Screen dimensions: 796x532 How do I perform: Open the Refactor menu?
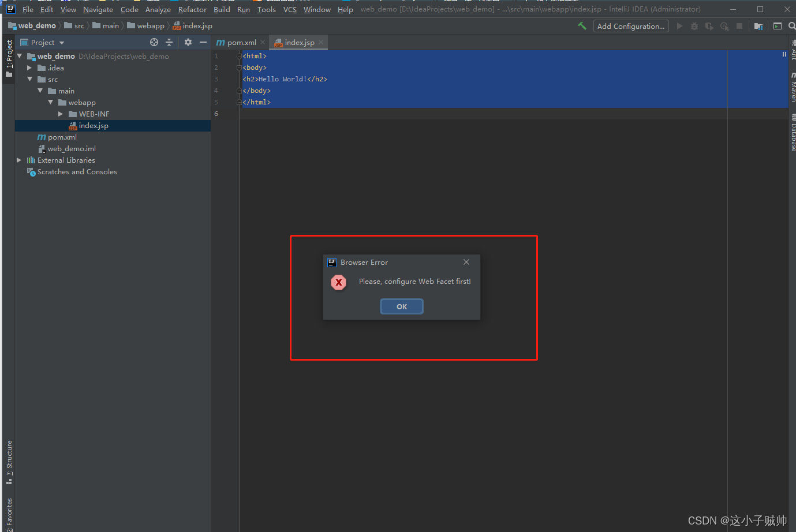tap(192, 9)
